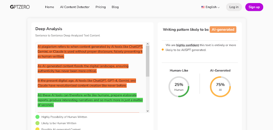273x130 pixels.
Task: Click the green Highly Possibility legend dot
Action: pos(38,117)
